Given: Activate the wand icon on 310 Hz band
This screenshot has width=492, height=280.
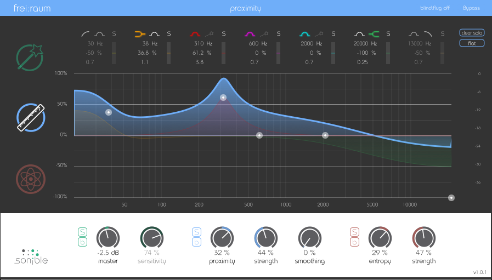Looking at the screenshot, I should point(210,33).
